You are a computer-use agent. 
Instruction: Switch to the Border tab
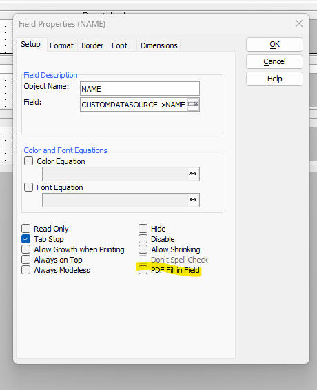click(92, 45)
